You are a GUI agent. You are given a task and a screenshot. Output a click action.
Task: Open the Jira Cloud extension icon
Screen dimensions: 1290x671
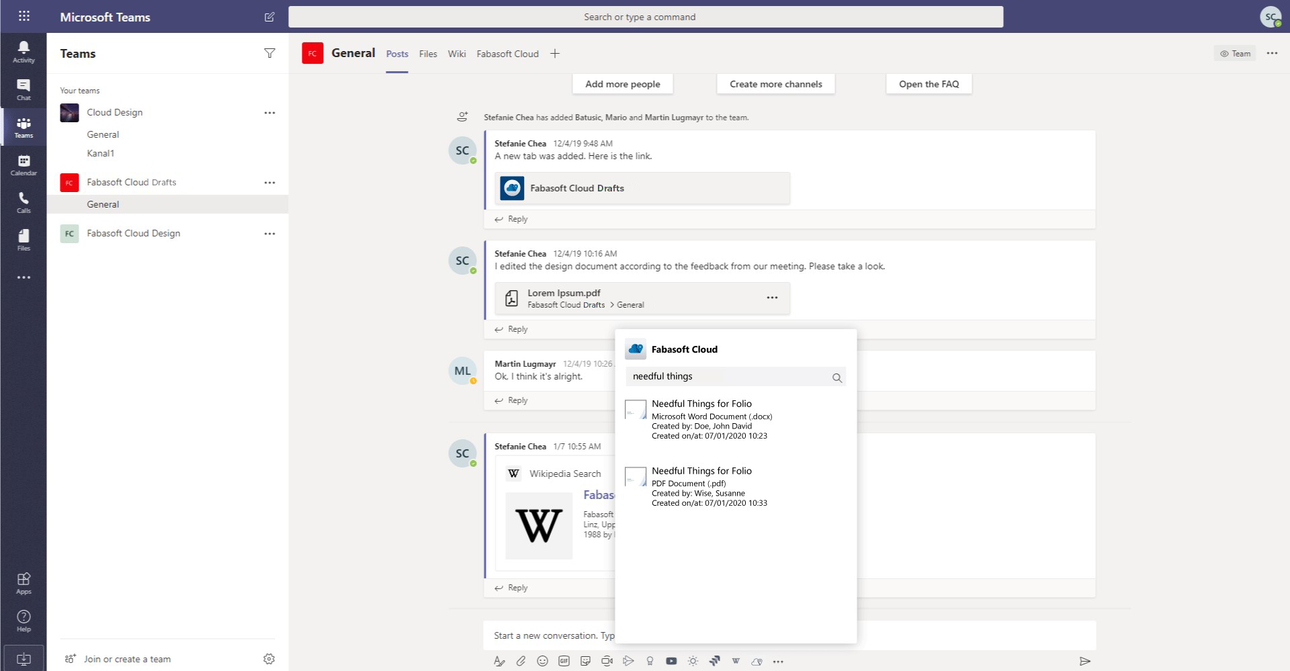[714, 661]
